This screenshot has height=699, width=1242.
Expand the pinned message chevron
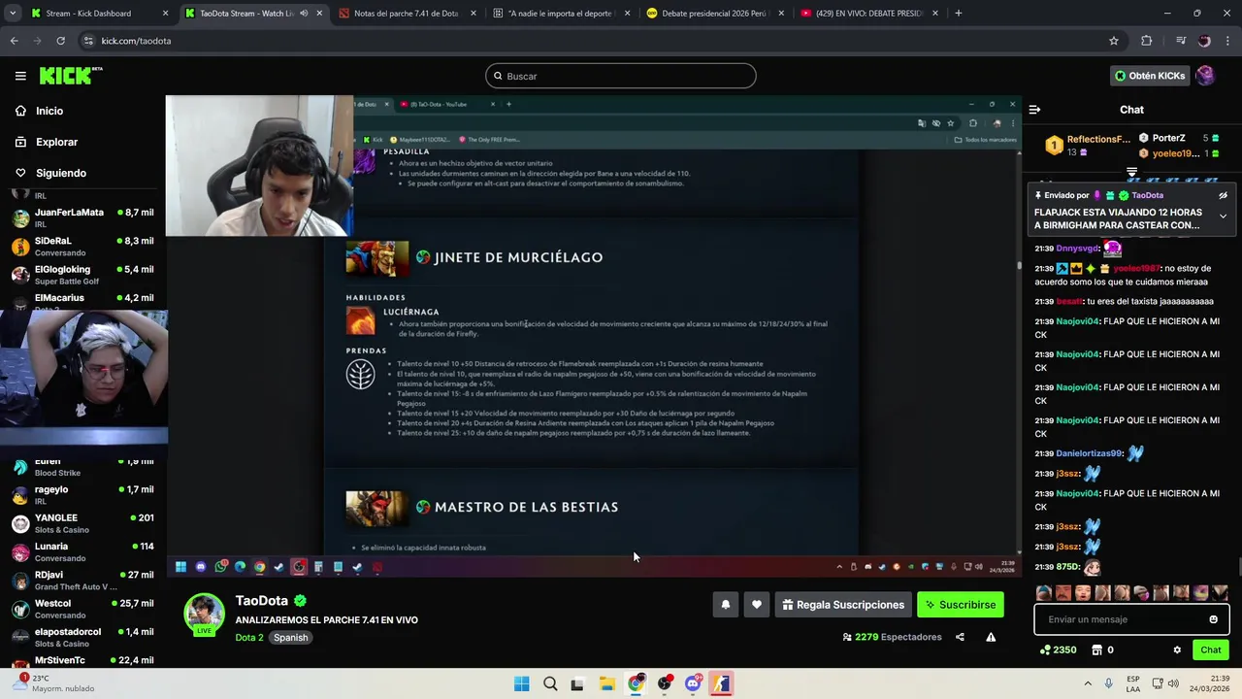(1223, 216)
